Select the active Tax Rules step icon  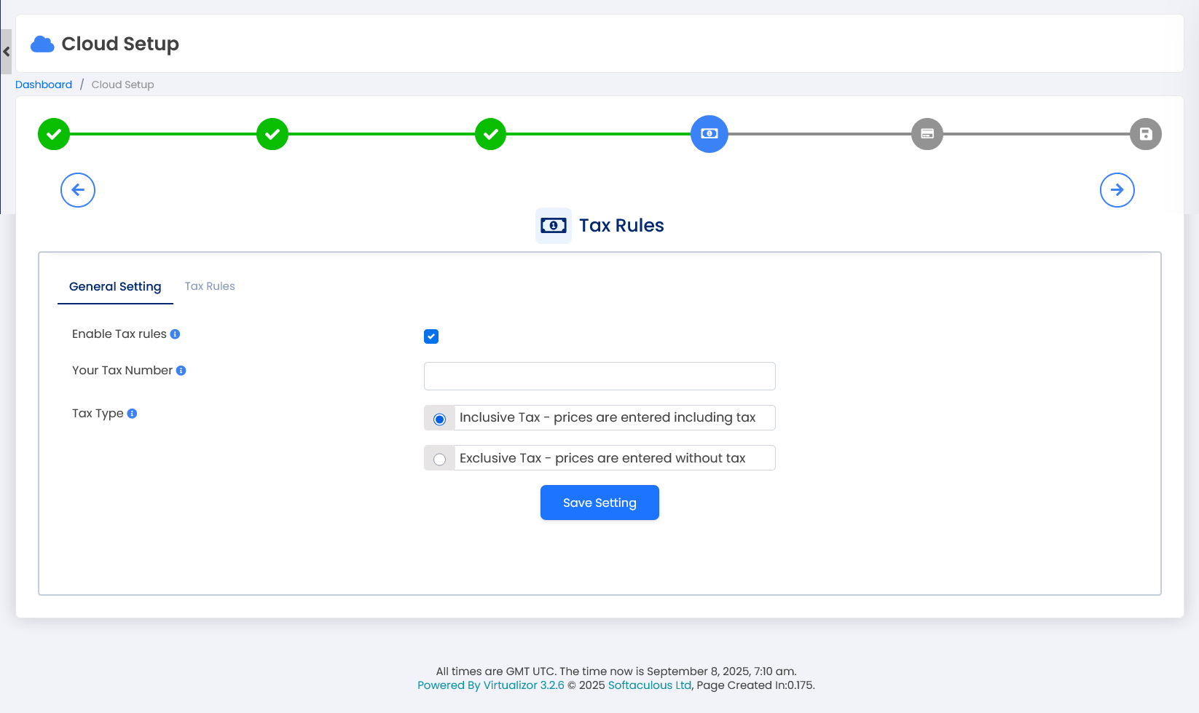tap(709, 134)
